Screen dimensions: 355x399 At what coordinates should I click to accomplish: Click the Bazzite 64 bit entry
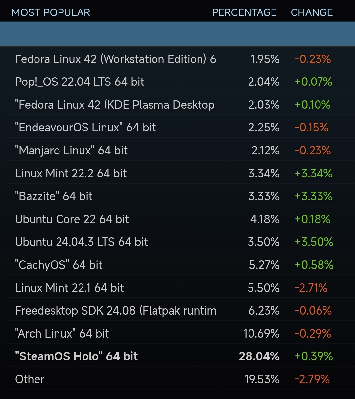point(54,196)
